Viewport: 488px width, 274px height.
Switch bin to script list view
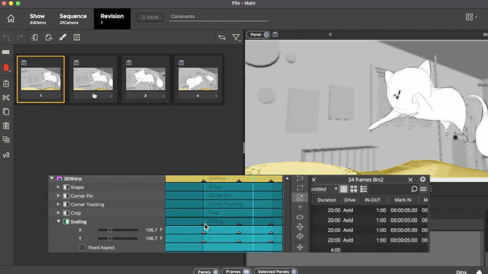(x=364, y=189)
